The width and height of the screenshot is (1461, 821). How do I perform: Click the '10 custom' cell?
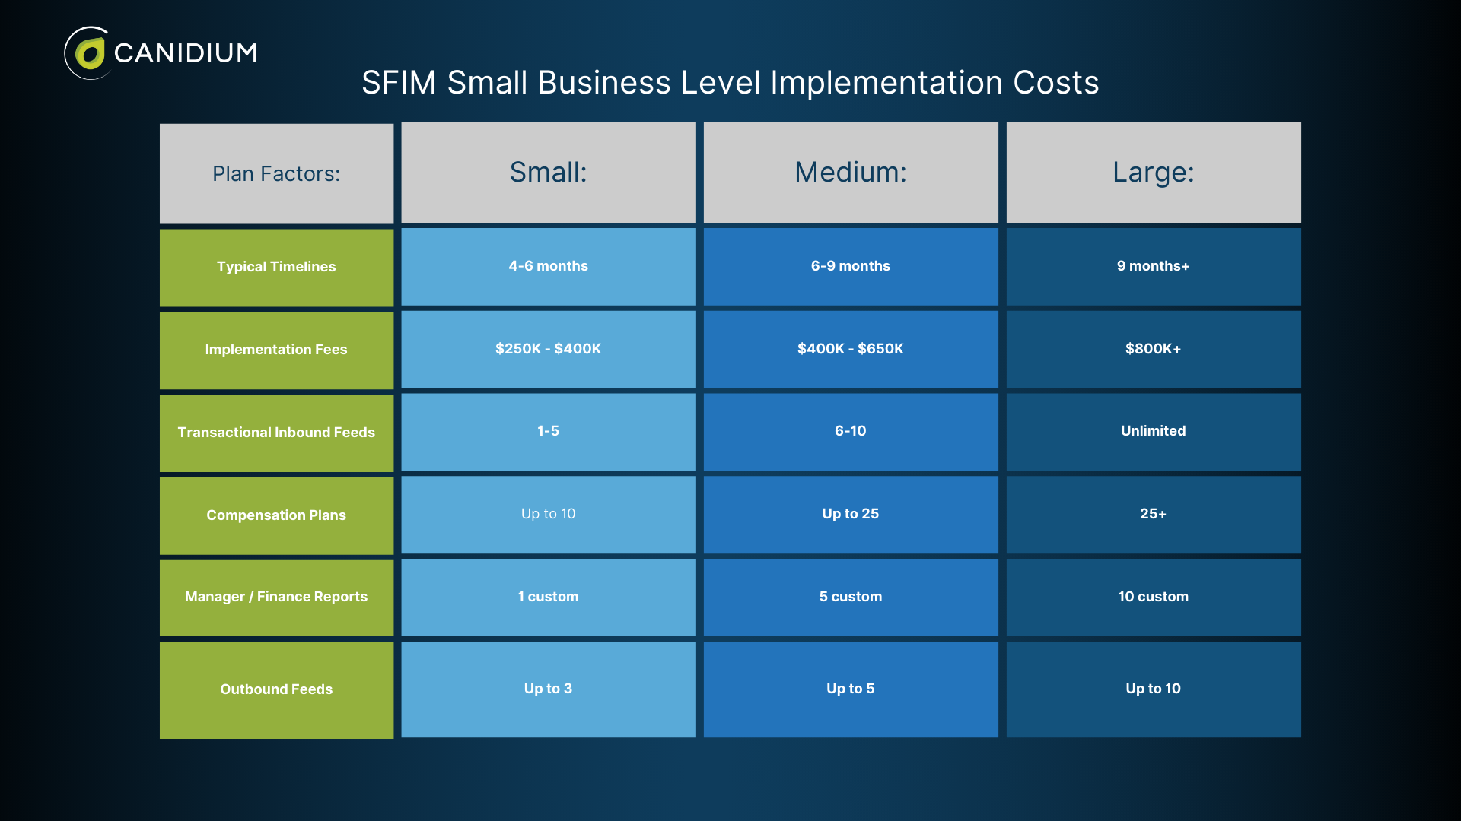(1154, 598)
